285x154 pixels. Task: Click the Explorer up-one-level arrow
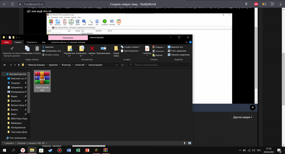point(19,65)
